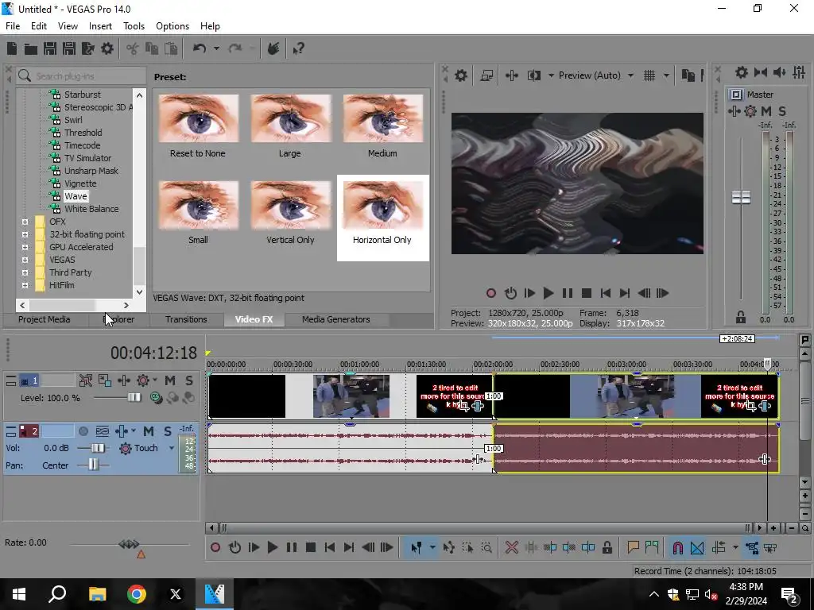Open the Tools menu

tap(134, 26)
